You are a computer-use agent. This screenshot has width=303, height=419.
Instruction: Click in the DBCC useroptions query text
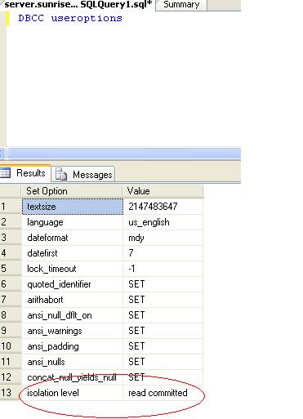pos(70,18)
